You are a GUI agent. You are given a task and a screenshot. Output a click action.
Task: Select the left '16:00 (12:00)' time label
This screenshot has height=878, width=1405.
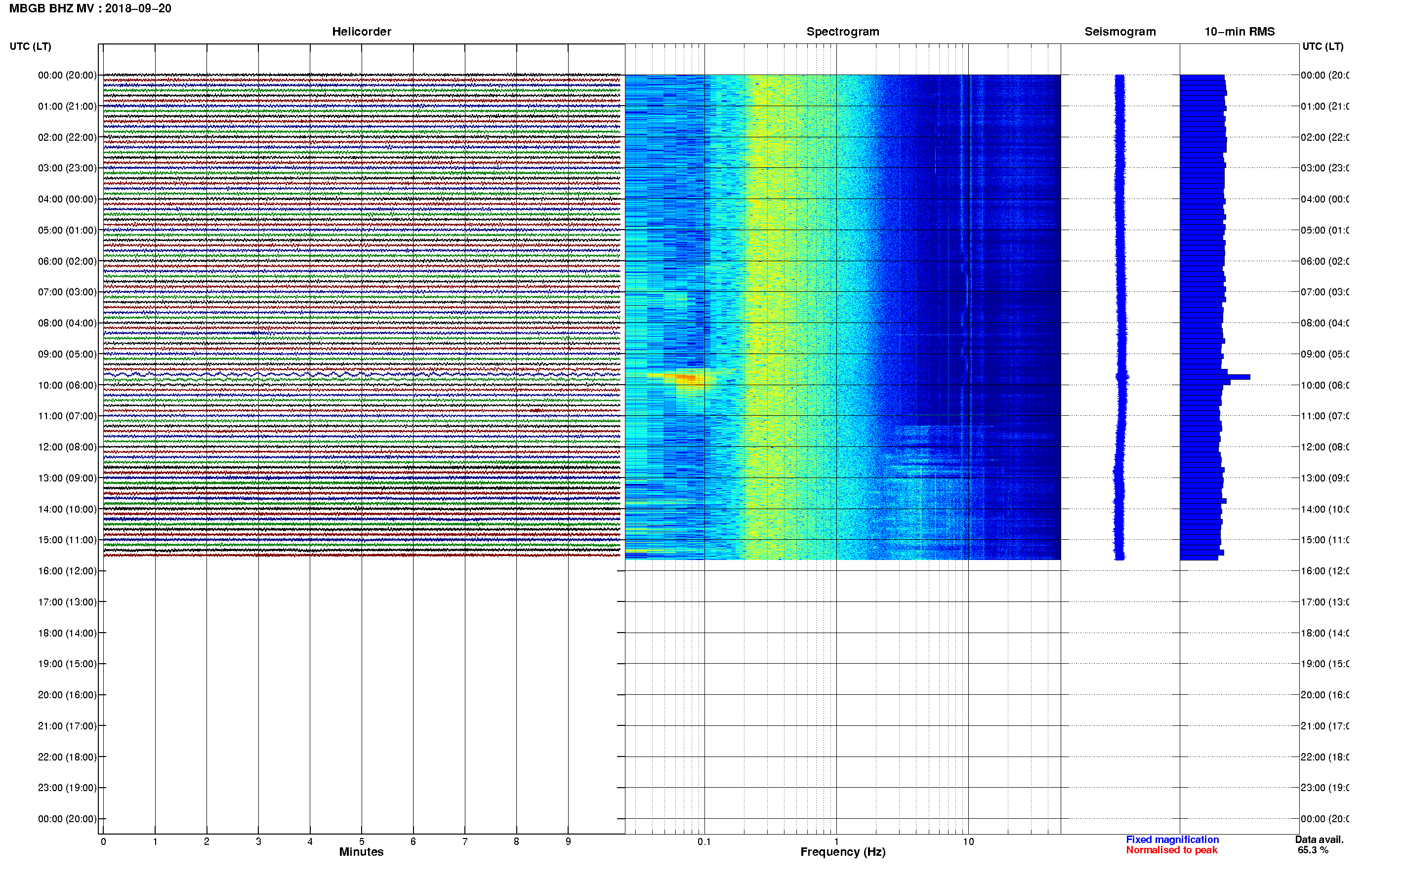tap(67, 571)
